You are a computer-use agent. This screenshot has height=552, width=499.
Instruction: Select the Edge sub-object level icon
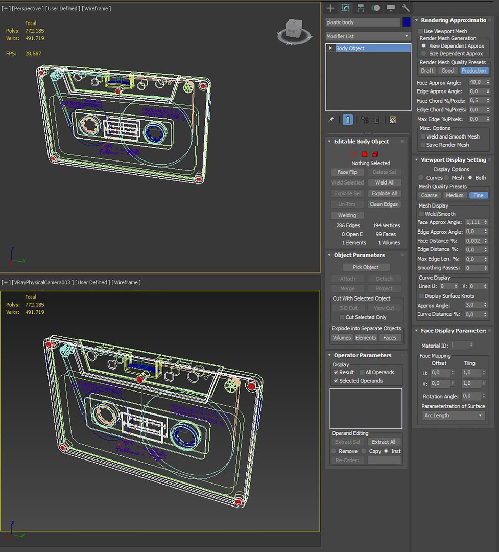pos(353,154)
